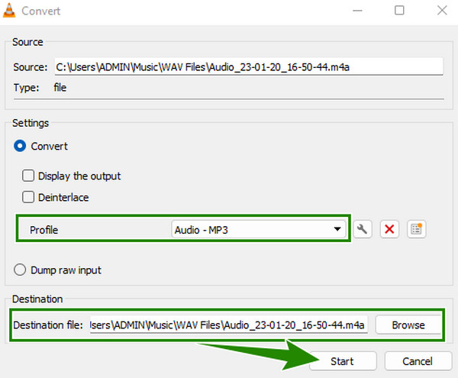Screen dimensions: 458x378
Task: Close the Convert window
Action: 442,11
